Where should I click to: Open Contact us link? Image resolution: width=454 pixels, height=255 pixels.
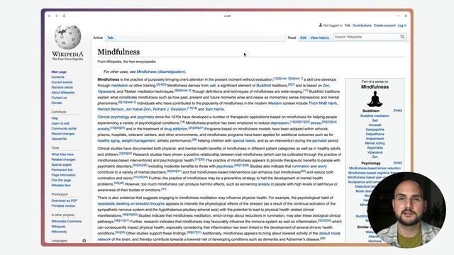pyautogui.click(x=59, y=98)
